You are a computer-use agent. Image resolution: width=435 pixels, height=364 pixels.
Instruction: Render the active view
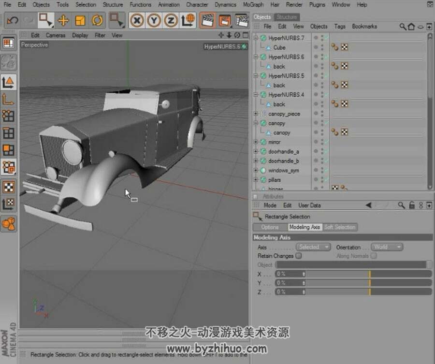pos(207,20)
